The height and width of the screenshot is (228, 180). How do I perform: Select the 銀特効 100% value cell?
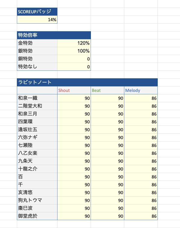click(x=74, y=51)
